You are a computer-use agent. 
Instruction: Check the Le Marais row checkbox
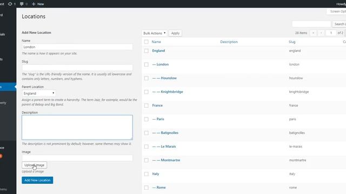(x=147, y=147)
